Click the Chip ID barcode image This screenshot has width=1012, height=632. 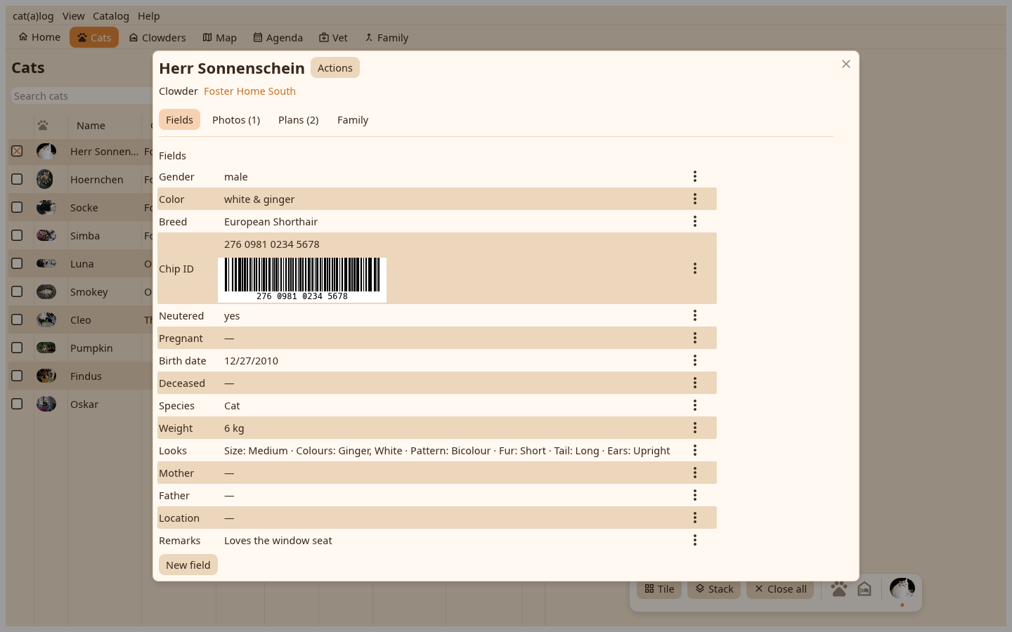(302, 279)
